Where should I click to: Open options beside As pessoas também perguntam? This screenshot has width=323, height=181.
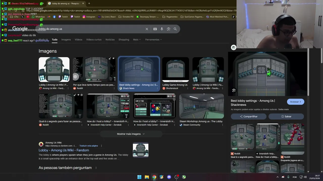pyautogui.click(x=96, y=168)
